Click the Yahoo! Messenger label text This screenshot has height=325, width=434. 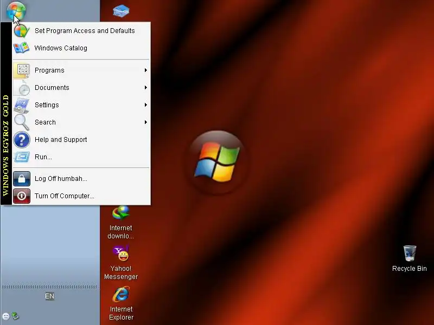[121, 272]
